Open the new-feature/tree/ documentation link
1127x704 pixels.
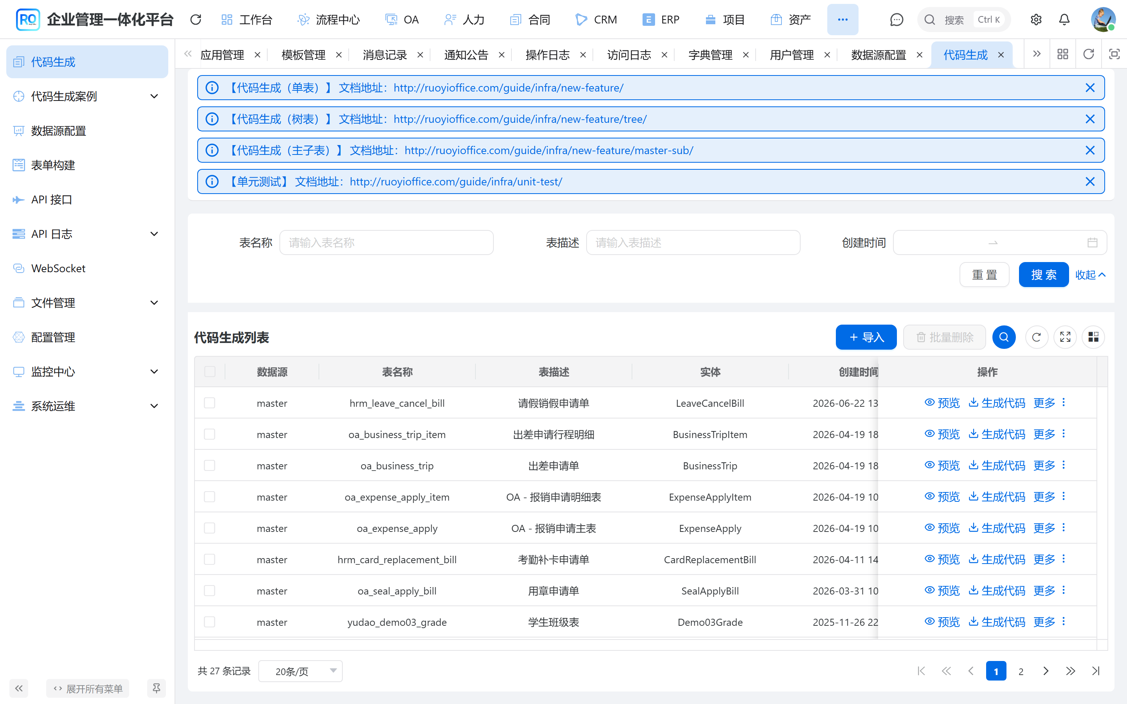[520, 119]
